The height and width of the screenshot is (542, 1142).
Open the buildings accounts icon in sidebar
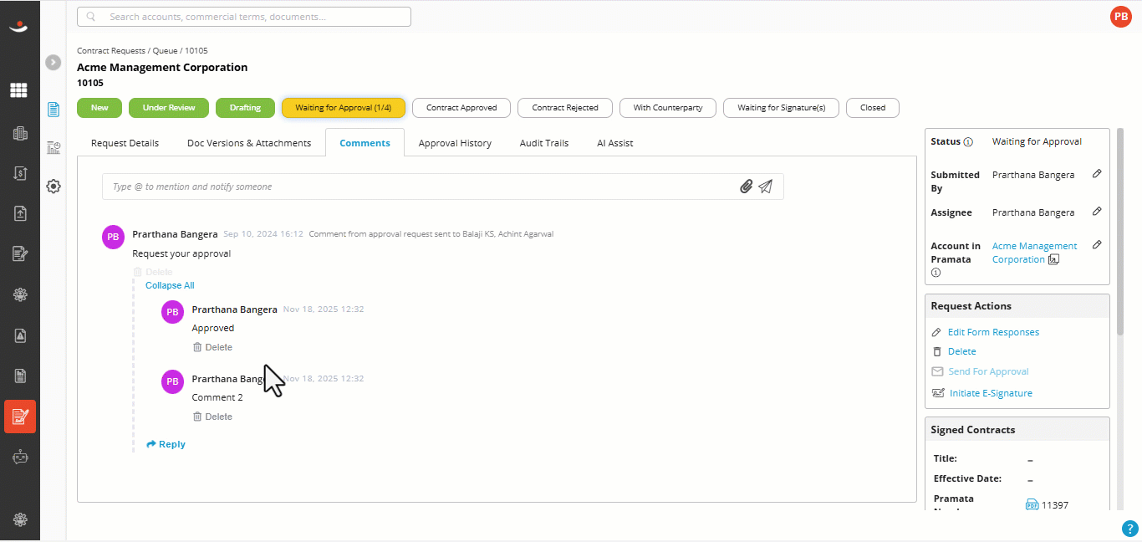pyautogui.click(x=20, y=133)
